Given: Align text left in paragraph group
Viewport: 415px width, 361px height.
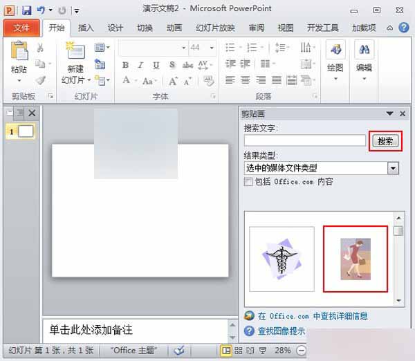Looking at the screenshot, I should coord(230,80).
